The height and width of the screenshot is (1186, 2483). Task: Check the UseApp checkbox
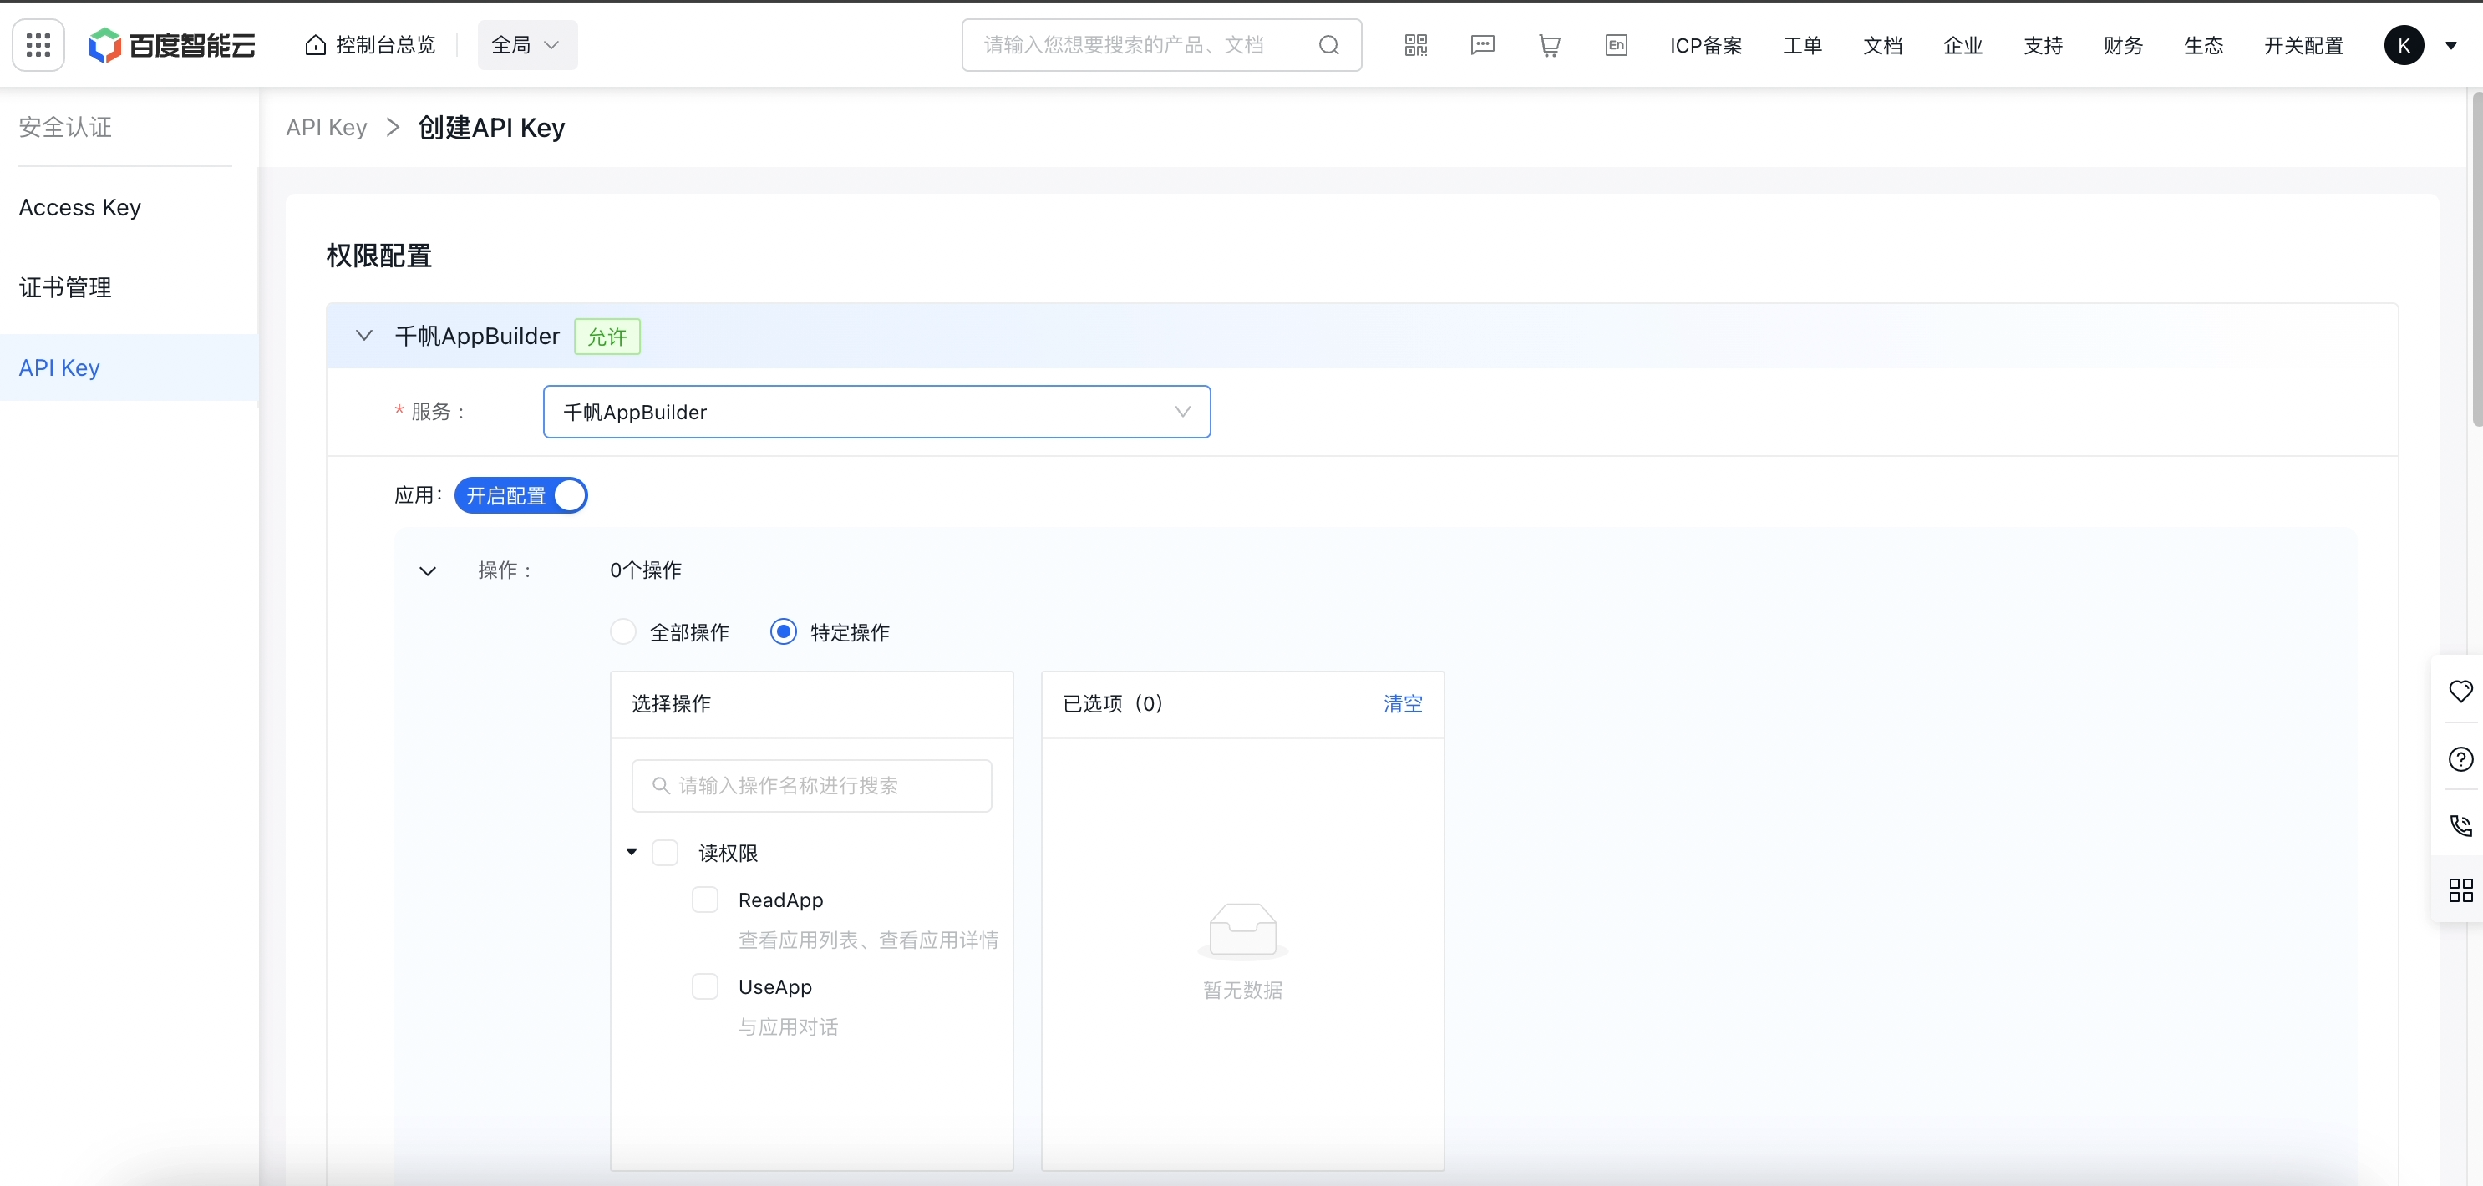tap(704, 986)
